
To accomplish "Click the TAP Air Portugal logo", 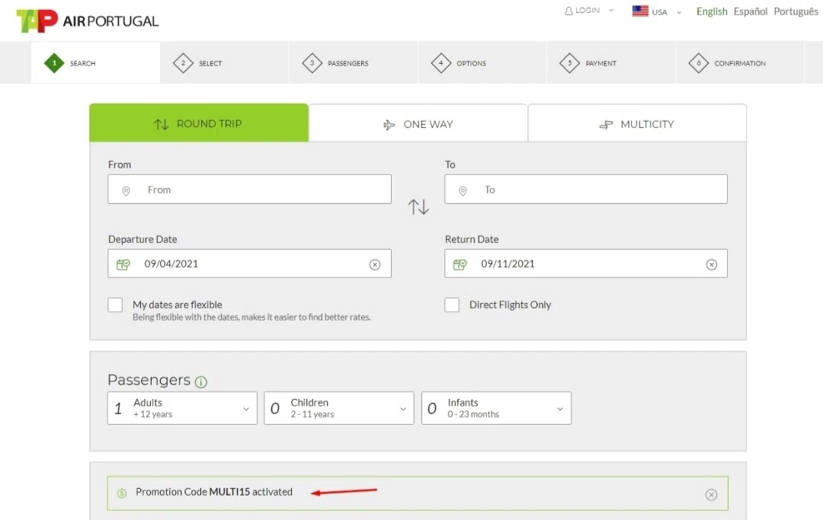I will point(87,21).
